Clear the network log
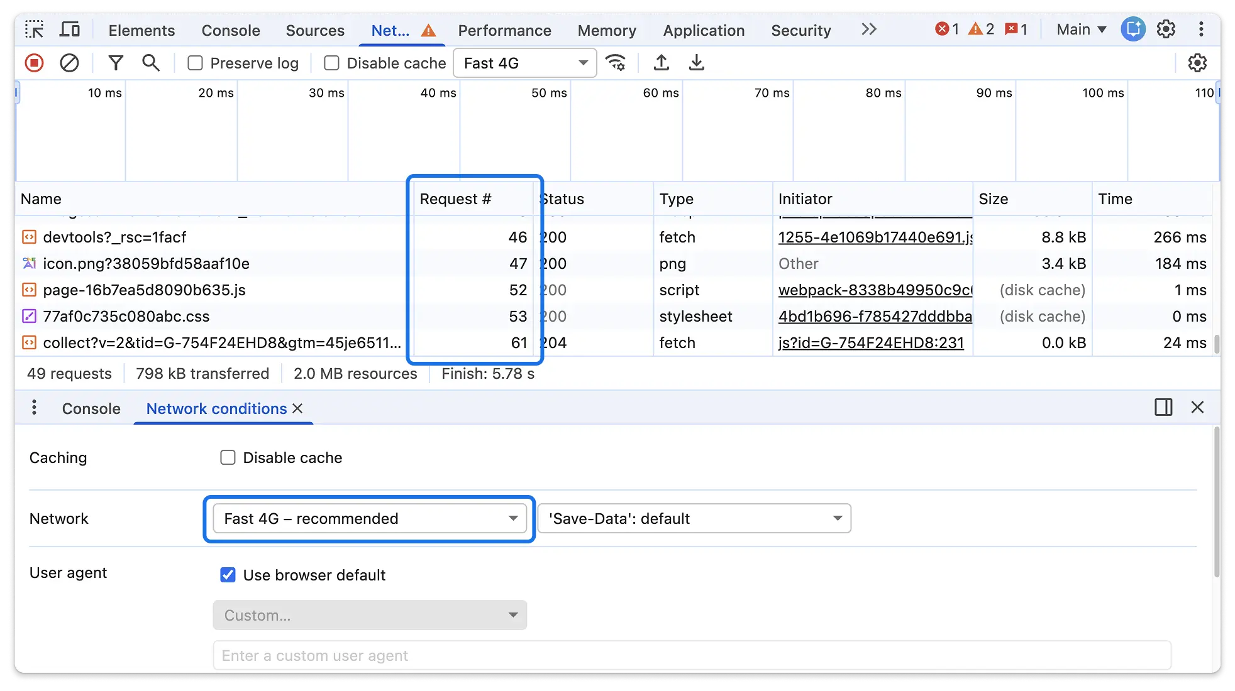The height and width of the screenshot is (691, 1235). [69, 63]
